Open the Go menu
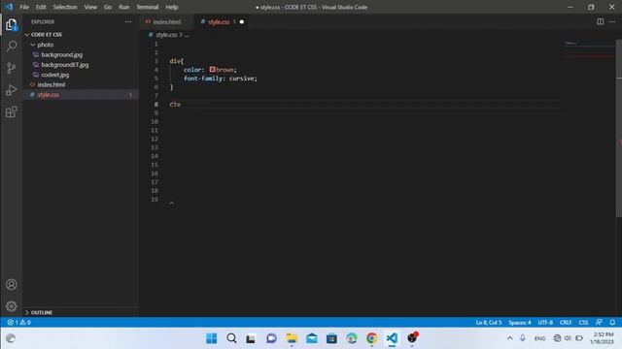 click(x=108, y=7)
